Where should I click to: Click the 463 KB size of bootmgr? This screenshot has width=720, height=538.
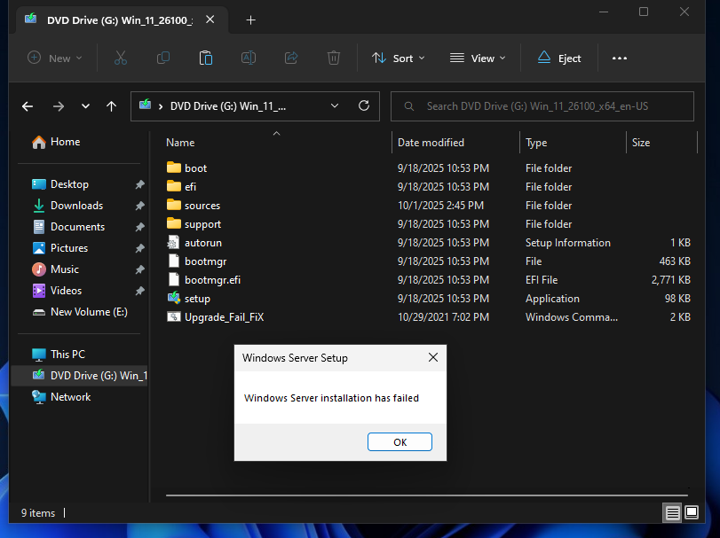click(675, 261)
